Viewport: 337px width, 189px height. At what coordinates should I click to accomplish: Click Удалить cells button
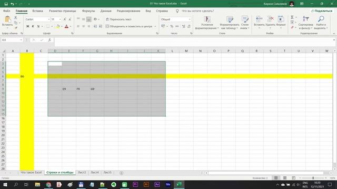point(270,23)
